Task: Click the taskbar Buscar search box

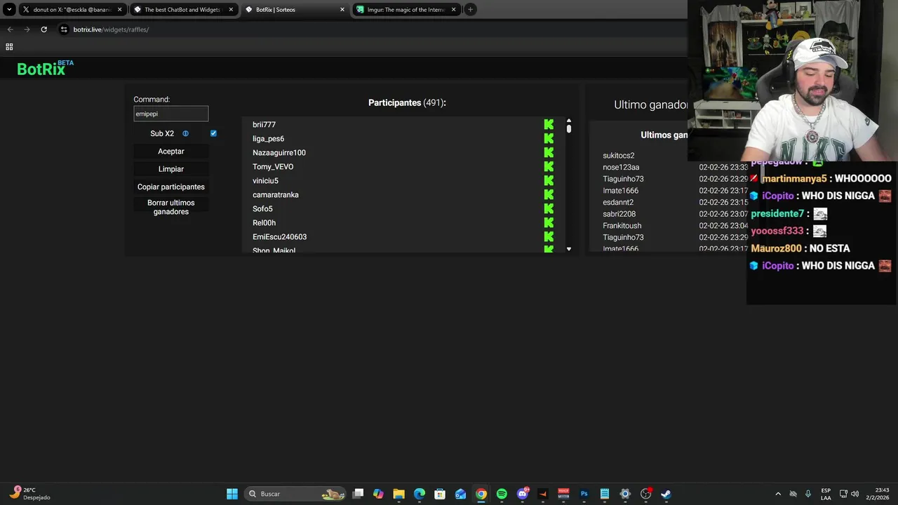Action: (295, 494)
